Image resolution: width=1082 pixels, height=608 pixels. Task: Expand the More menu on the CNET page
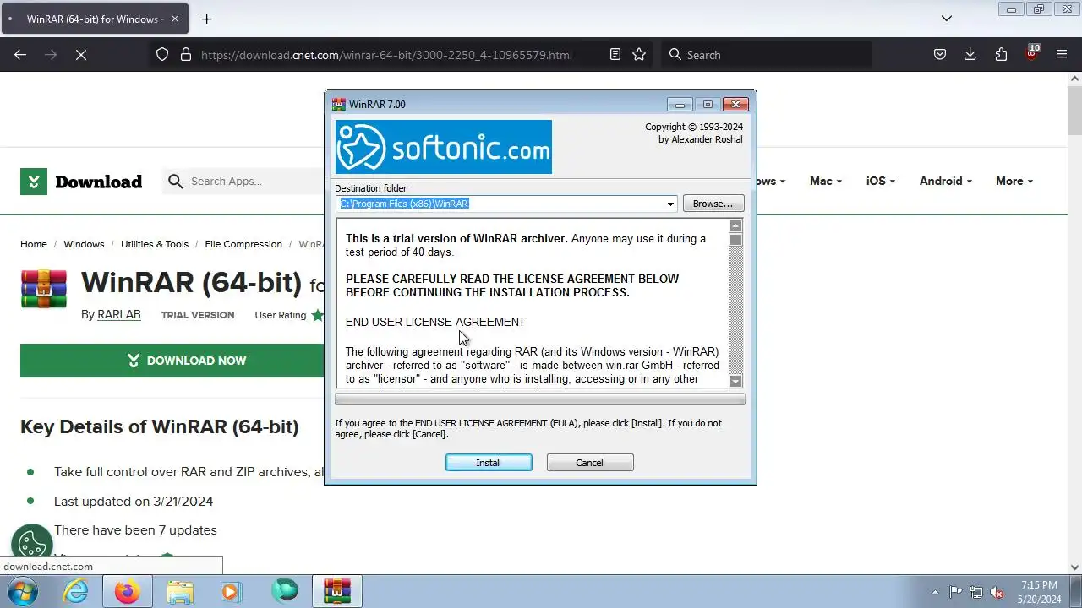[x=1014, y=182]
